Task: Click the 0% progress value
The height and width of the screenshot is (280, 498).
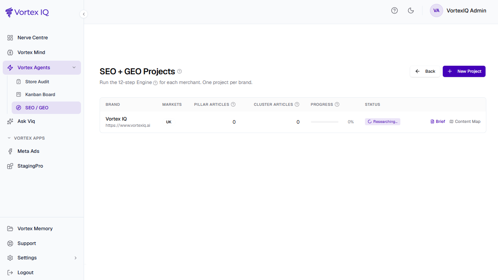Action: click(351, 122)
